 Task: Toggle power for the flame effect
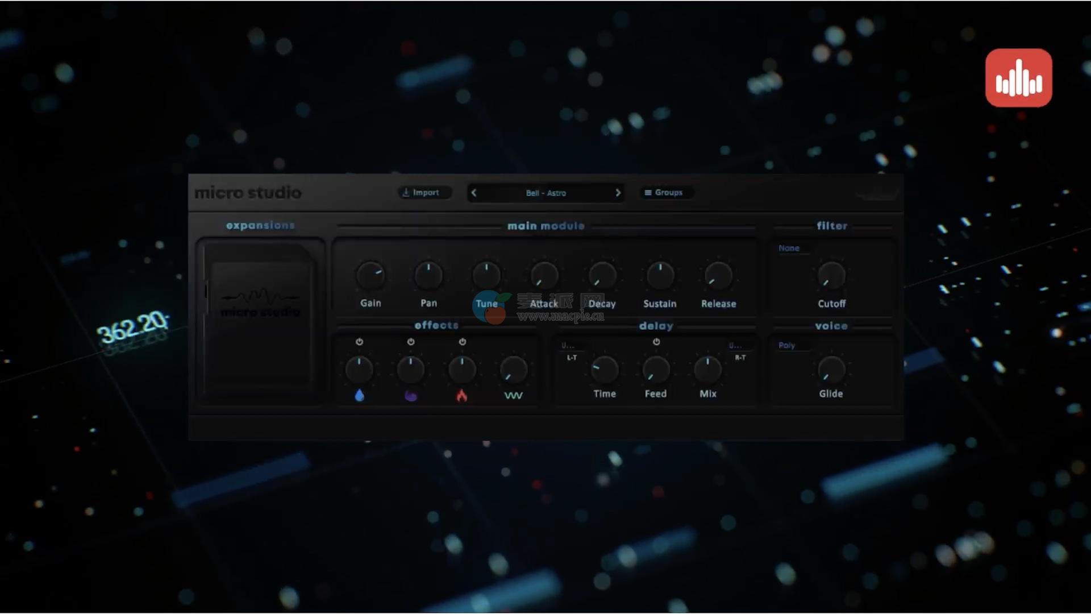[x=463, y=342]
